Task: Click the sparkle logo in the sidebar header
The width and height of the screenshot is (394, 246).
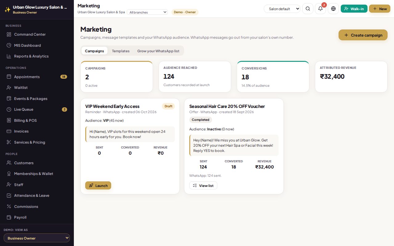Action: 7,10
